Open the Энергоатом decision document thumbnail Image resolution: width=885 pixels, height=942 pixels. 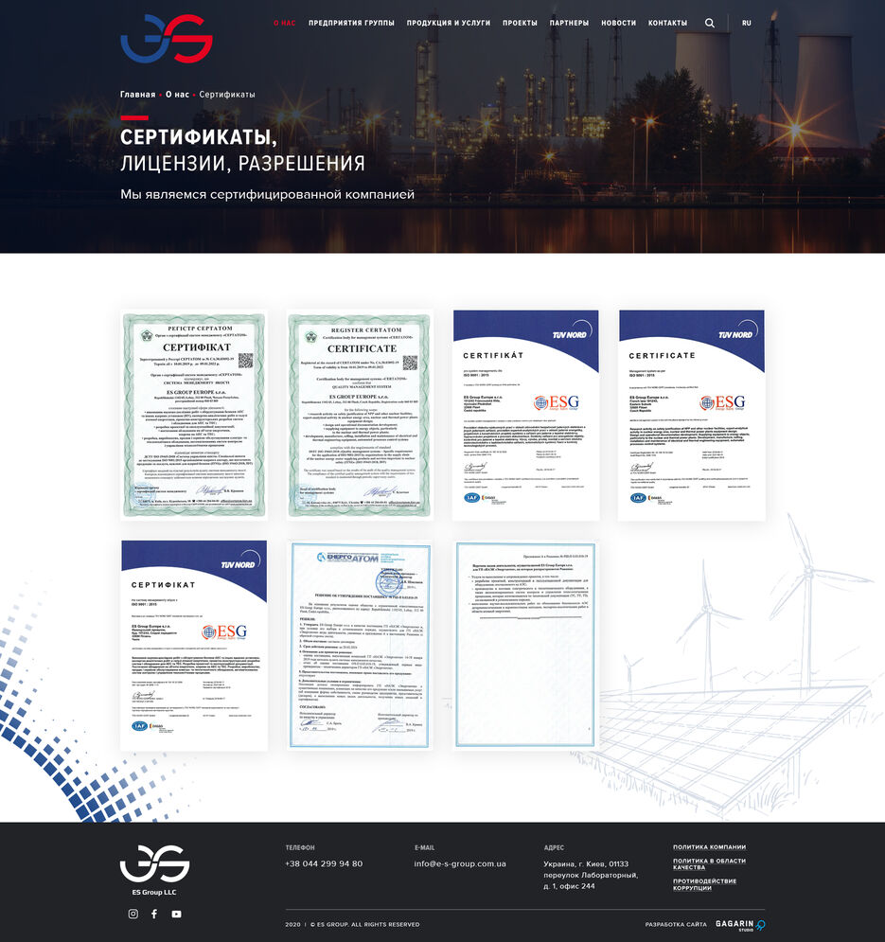[360, 645]
